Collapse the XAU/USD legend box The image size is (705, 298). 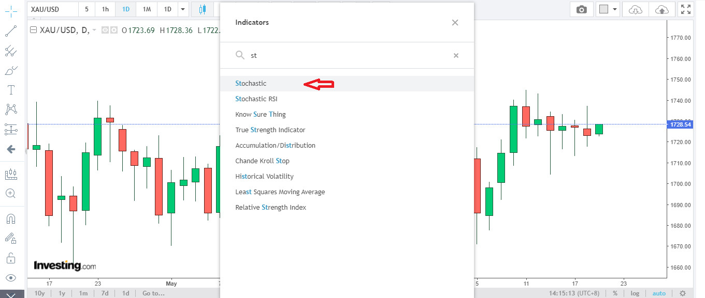click(33, 30)
